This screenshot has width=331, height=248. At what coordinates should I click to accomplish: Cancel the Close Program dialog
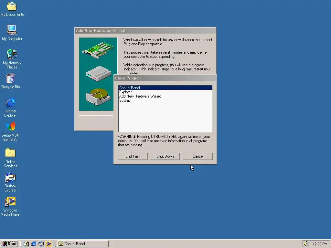tap(198, 156)
